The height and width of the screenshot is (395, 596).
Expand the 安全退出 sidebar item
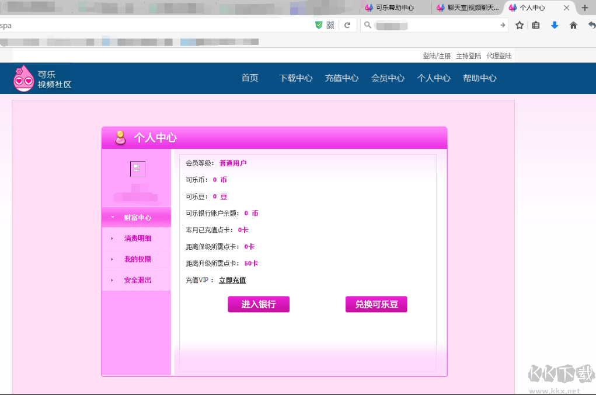pyautogui.click(x=136, y=280)
